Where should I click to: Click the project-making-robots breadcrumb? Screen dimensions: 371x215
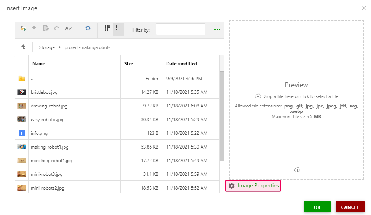[x=88, y=47]
